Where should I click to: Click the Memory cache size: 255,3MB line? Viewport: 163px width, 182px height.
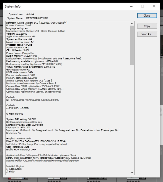(21, 78)
